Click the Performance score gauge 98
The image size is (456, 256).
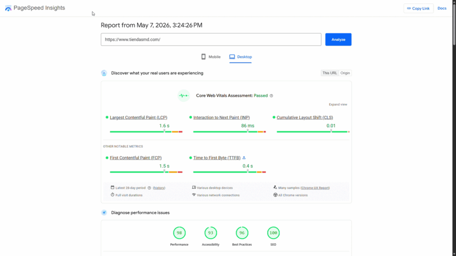179,233
